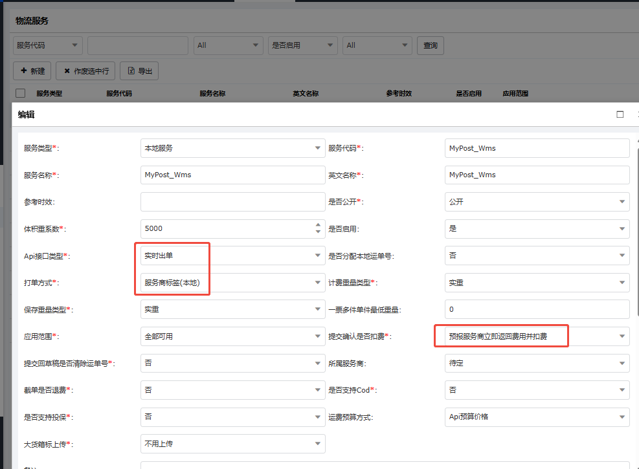
Task: Open the Api接口类型 dropdown showing 实时出单
Action: (x=232, y=256)
